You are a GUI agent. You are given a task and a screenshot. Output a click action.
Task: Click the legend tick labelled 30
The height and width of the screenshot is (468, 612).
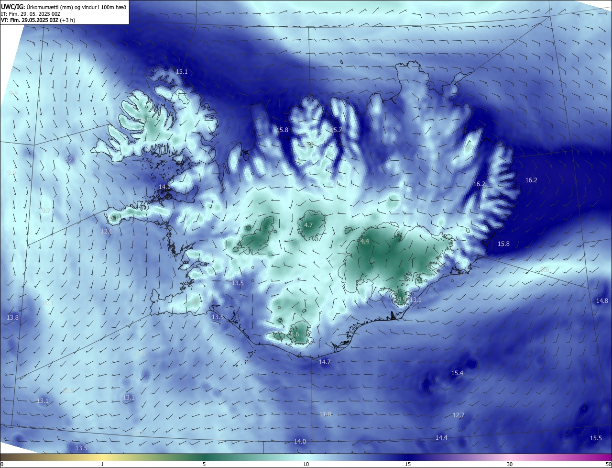tap(510, 464)
